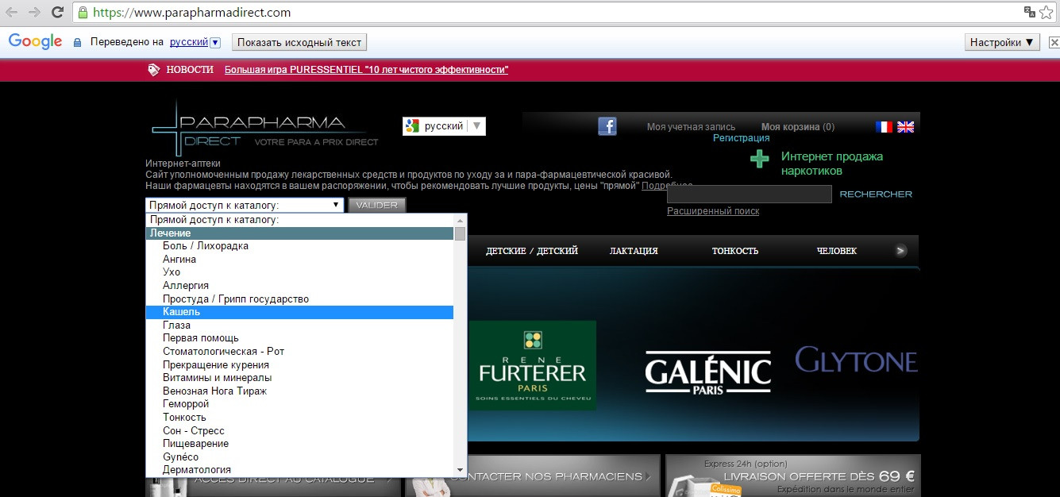Select the 'Лечение' group header option
The height and width of the screenshot is (497, 1060).
(x=299, y=233)
